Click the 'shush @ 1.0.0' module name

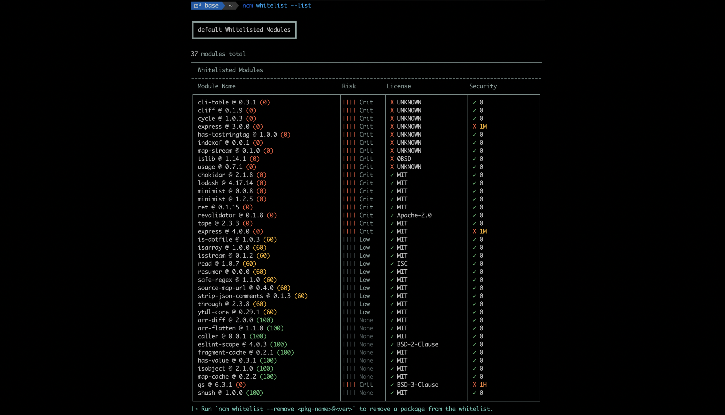pos(220,393)
